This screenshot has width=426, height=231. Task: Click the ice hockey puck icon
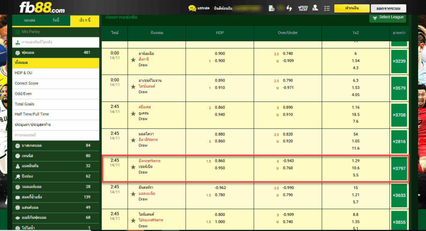point(17,197)
